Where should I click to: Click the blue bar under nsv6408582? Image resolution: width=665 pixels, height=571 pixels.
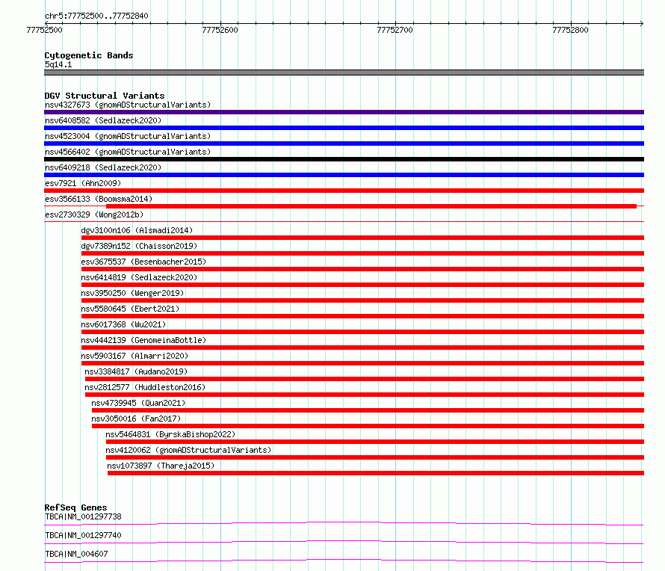(344, 128)
